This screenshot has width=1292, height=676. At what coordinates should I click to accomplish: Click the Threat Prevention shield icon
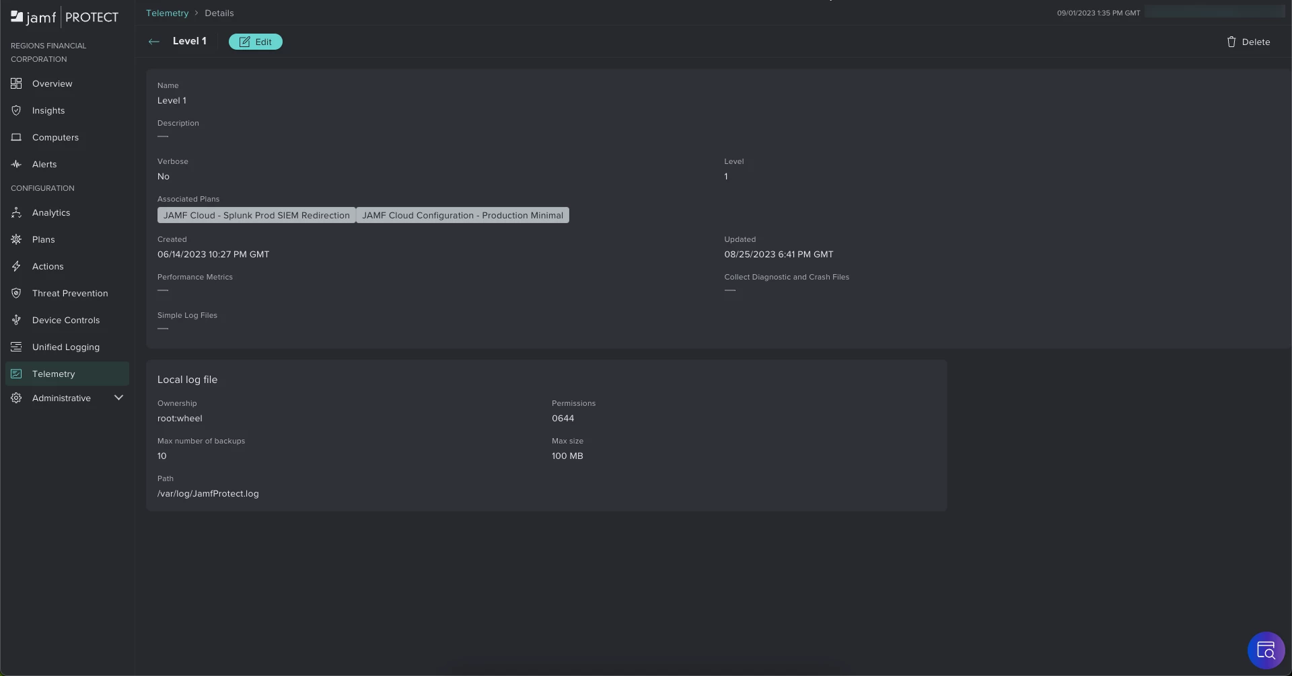[x=16, y=293]
